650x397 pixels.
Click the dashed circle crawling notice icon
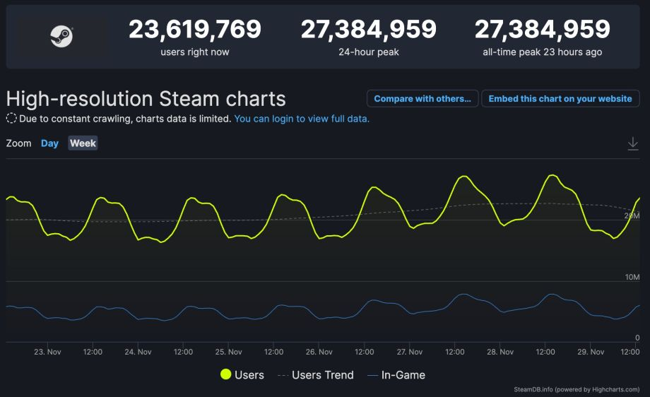tap(11, 119)
